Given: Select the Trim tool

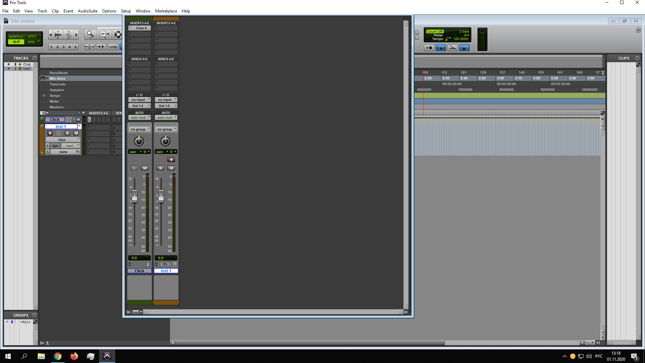Looking at the screenshot, I should click(x=105, y=34).
